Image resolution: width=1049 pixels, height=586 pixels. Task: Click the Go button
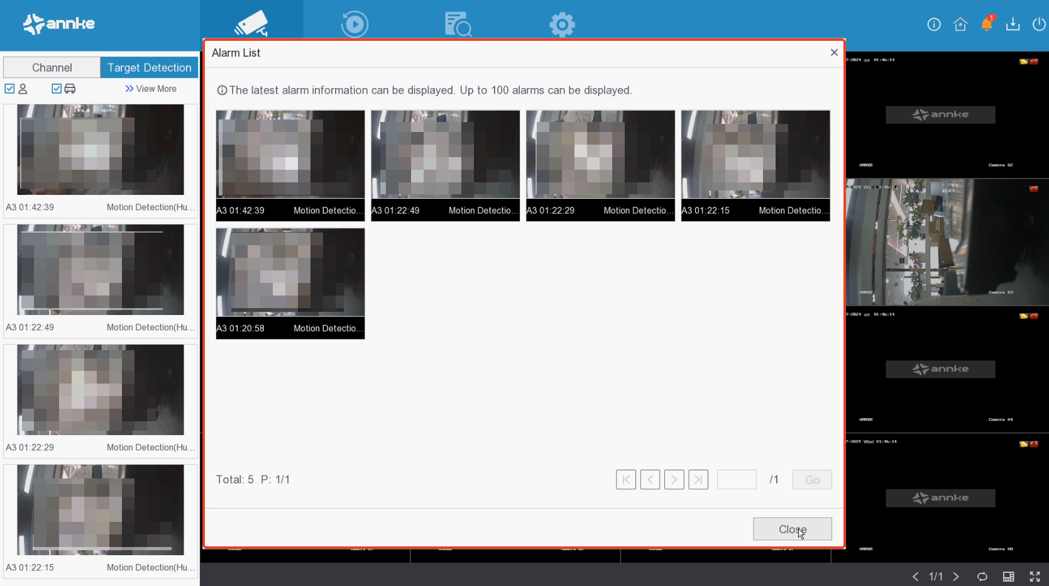(x=812, y=480)
